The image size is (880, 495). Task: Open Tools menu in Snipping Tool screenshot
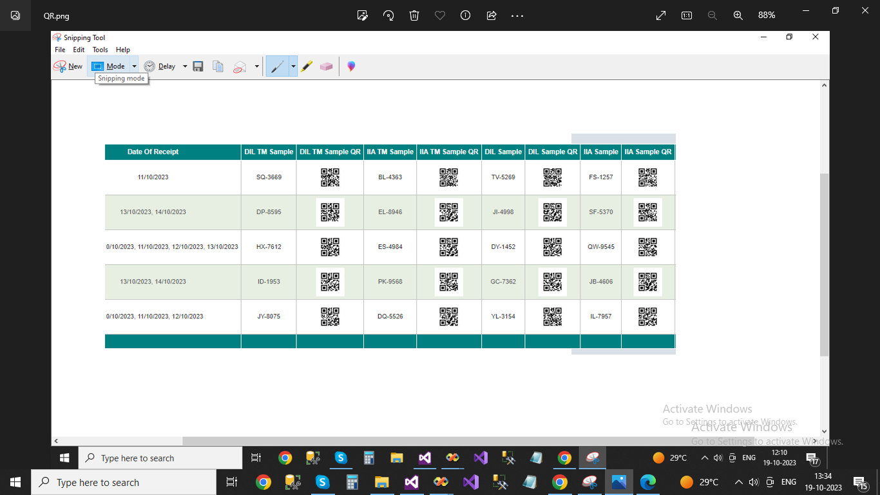click(100, 50)
